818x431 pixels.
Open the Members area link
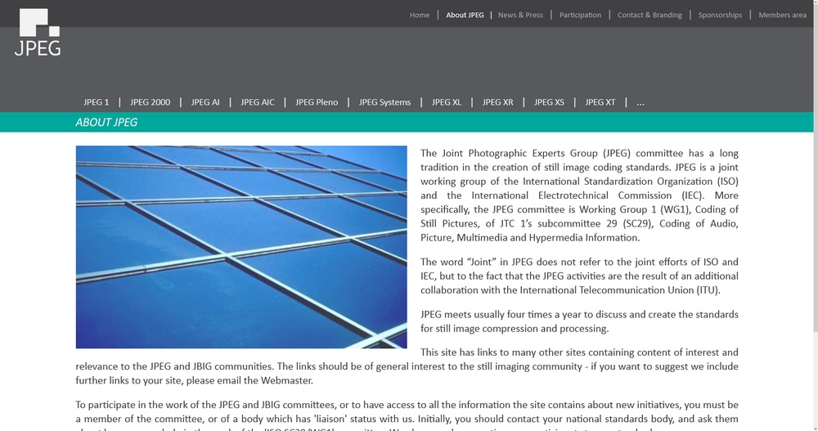point(782,16)
